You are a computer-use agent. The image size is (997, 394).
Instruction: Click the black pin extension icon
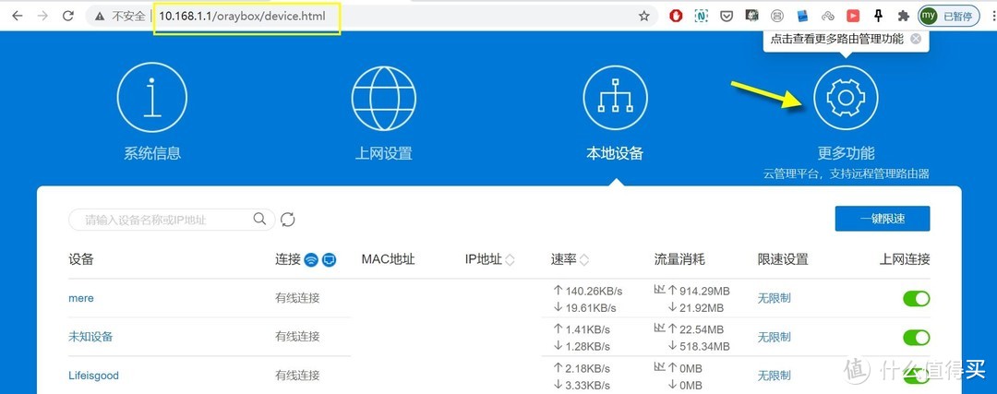click(878, 16)
